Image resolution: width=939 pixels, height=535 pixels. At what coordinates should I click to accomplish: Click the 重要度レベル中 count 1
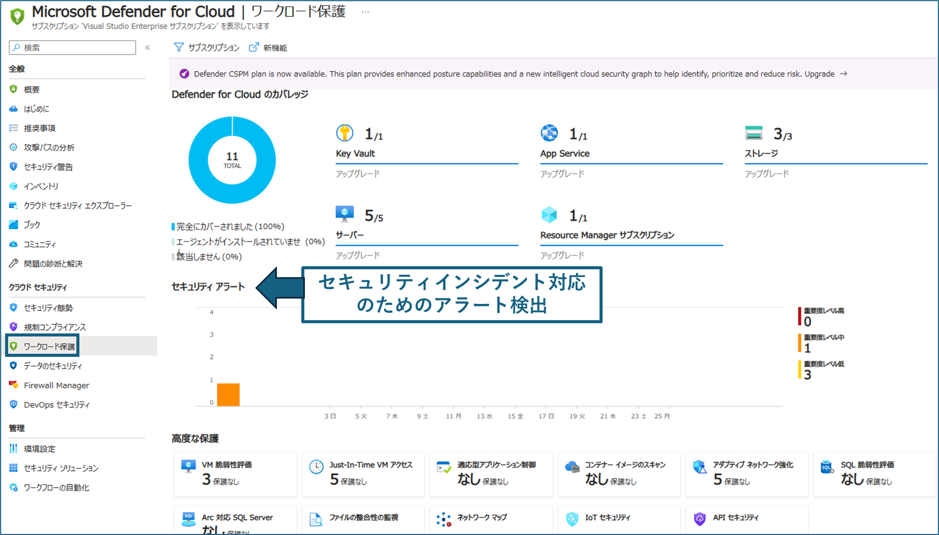[807, 348]
